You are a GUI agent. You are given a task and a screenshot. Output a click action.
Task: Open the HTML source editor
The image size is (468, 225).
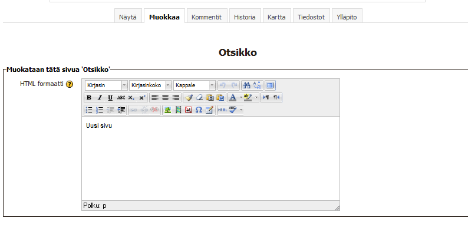coord(222,110)
